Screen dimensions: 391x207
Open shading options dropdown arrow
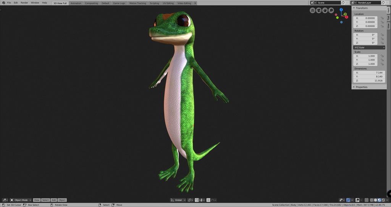tap(387, 200)
